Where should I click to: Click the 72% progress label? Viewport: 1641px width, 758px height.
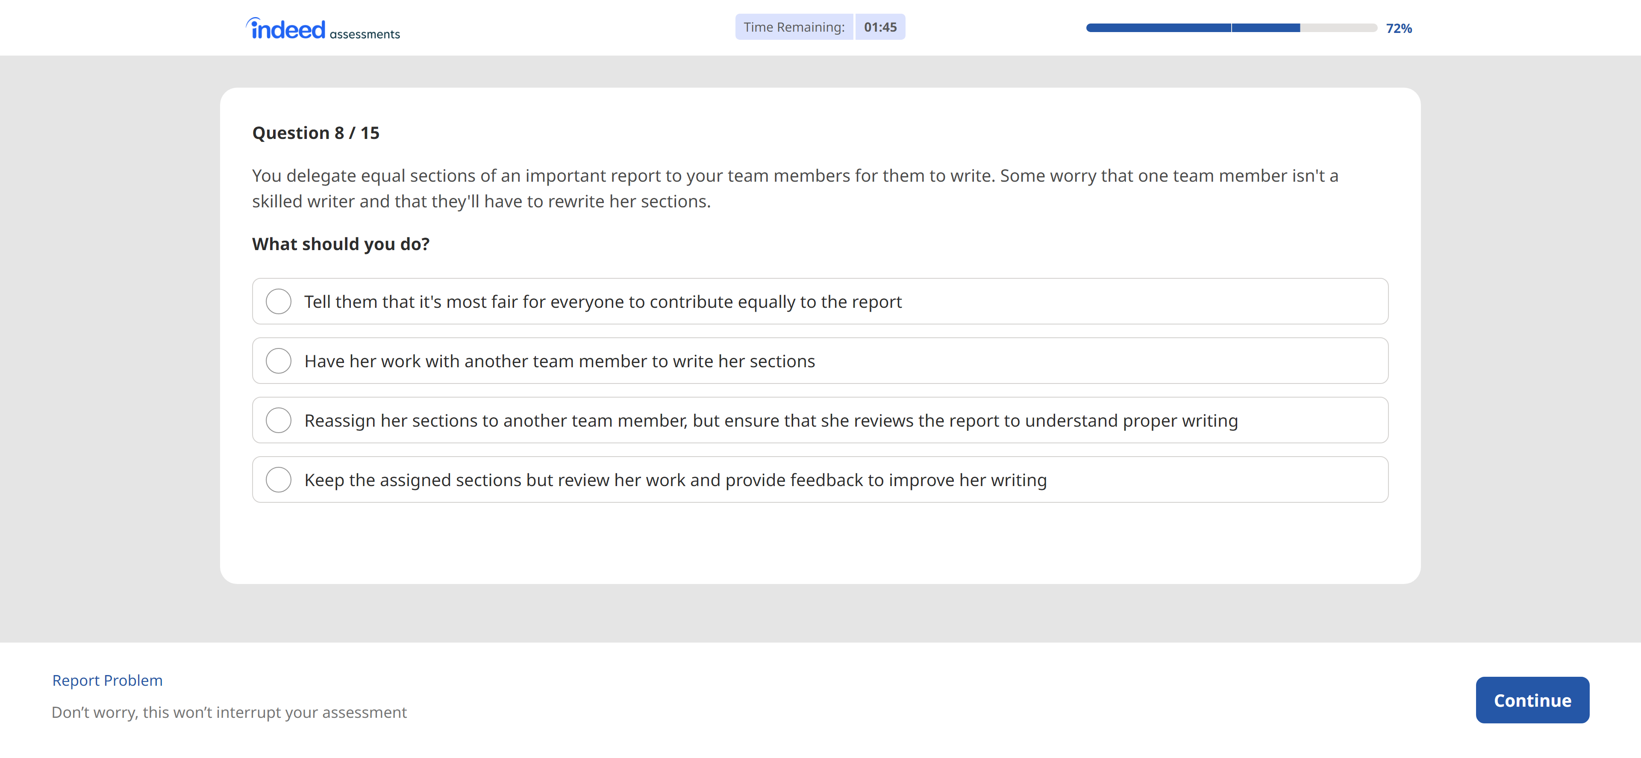click(x=1399, y=28)
